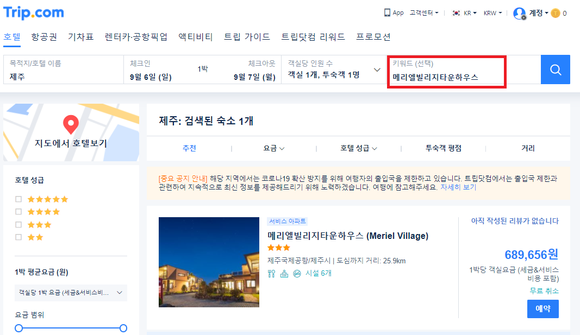The image size is (580, 335).
Task: Select the 렌터카·공항픽업 tab
Action: [x=136, y=37]
